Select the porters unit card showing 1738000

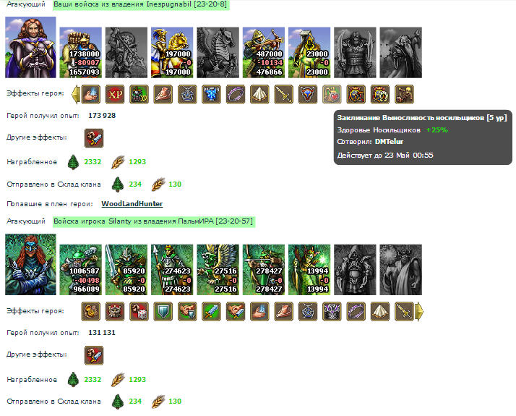[x=81, y=53]
